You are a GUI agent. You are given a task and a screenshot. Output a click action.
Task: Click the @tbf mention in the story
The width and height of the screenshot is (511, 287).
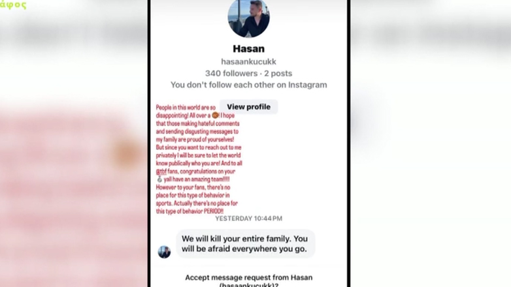click(x=161, y=172)
